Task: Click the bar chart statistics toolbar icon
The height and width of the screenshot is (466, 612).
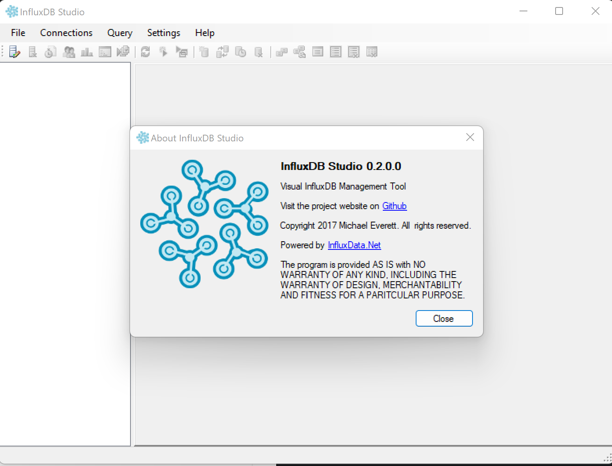Action: (x=87, y=52)
